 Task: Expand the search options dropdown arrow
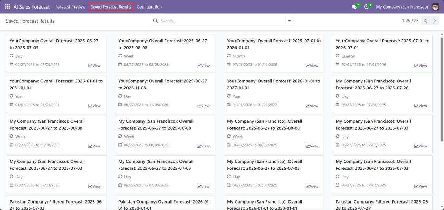pos(290,21)
